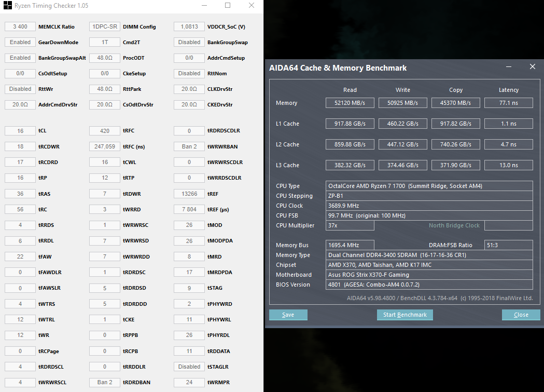
Task: Select Memory Copy result 45370 MB/s
Action: pos(455,103)
